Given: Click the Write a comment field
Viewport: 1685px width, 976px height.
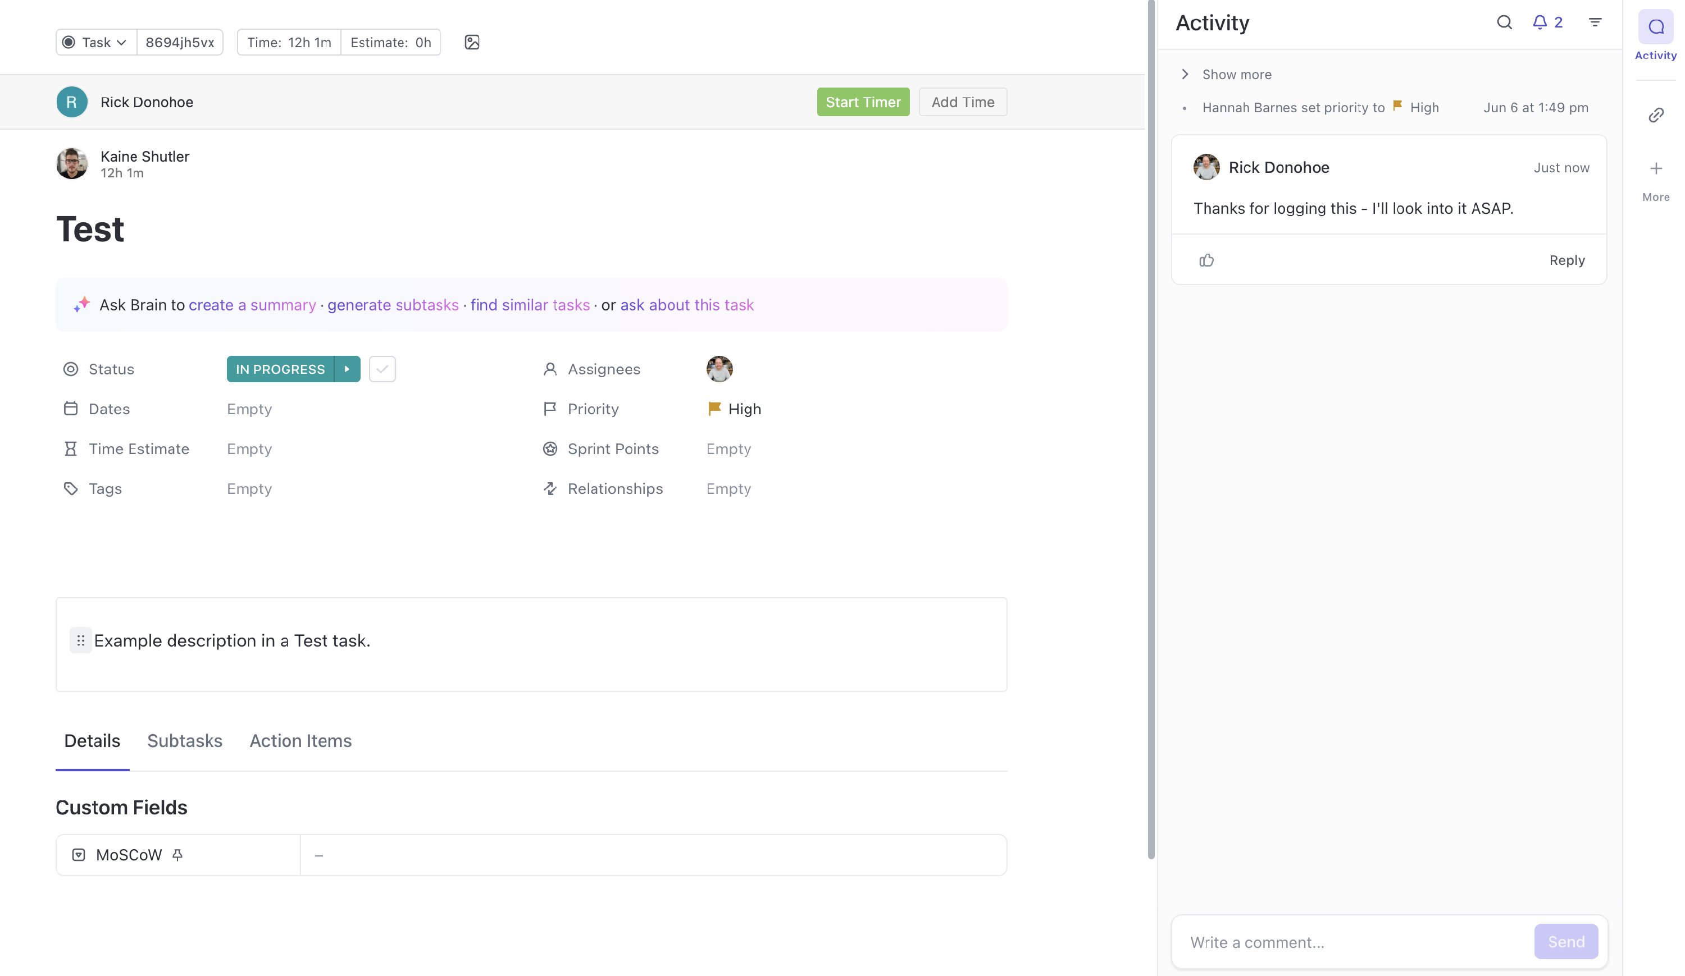Looking at the screenshot, I should pyautogui.click(x=1351, y=942).
